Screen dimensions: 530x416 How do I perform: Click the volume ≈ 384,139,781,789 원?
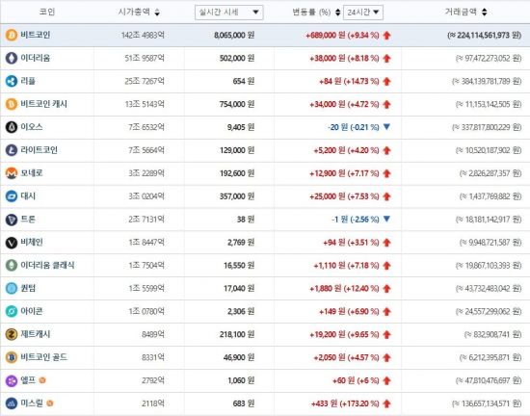487,82
